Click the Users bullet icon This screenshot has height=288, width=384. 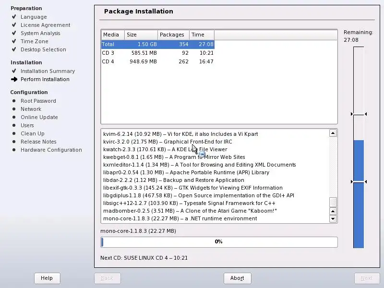[14, 125]
